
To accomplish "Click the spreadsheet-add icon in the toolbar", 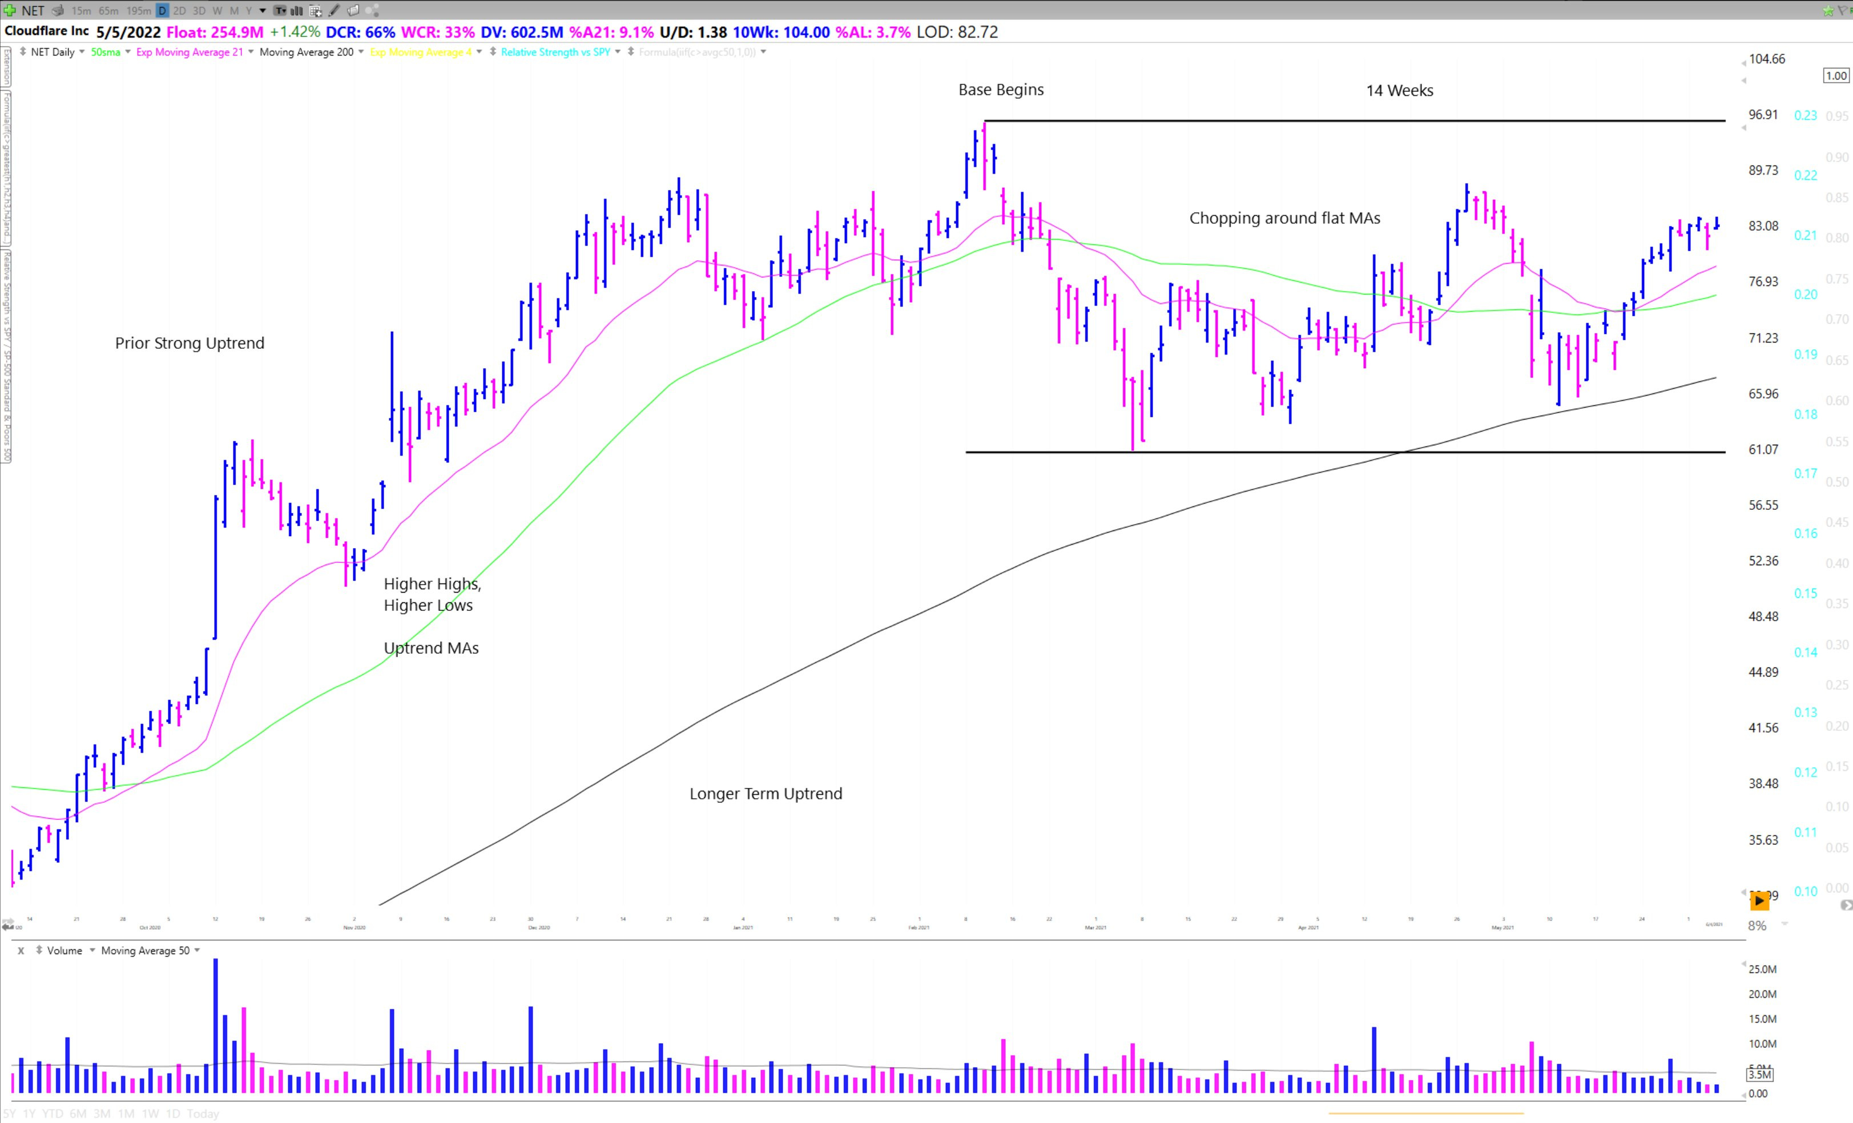I will (317, 10).
